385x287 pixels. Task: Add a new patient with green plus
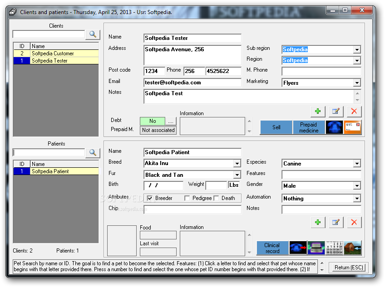point(318,222)
